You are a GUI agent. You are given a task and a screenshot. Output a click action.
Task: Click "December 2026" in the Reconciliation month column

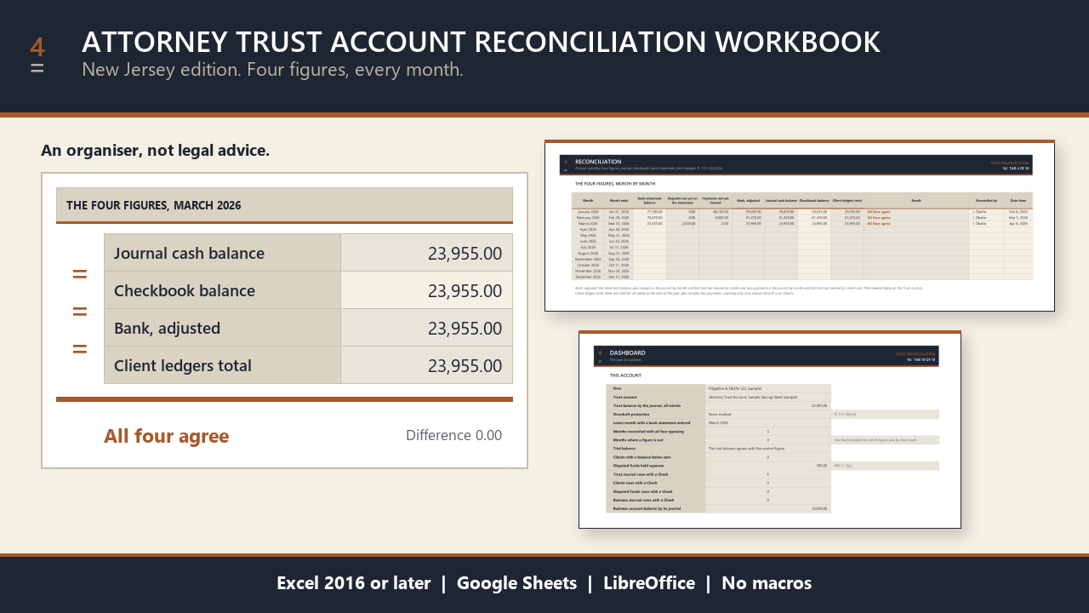588,277
